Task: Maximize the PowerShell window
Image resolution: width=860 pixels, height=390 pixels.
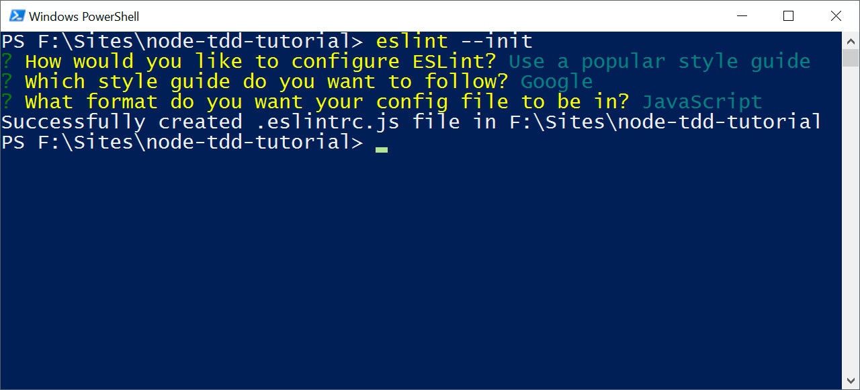Action: point(789,15)
